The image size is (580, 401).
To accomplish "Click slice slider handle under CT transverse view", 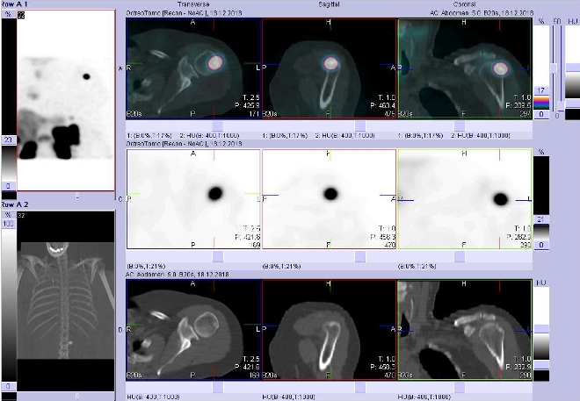I will [x=218, y=387].
